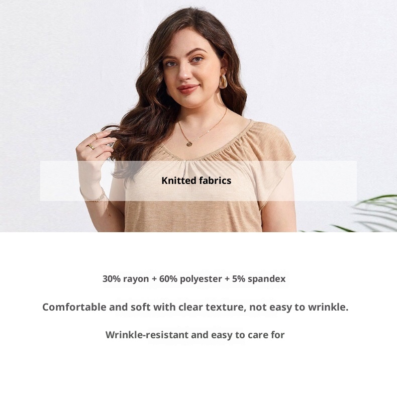Click the round pendant on the necklace
The width and height of the screenshot is (397, 397).
(189, 144)
